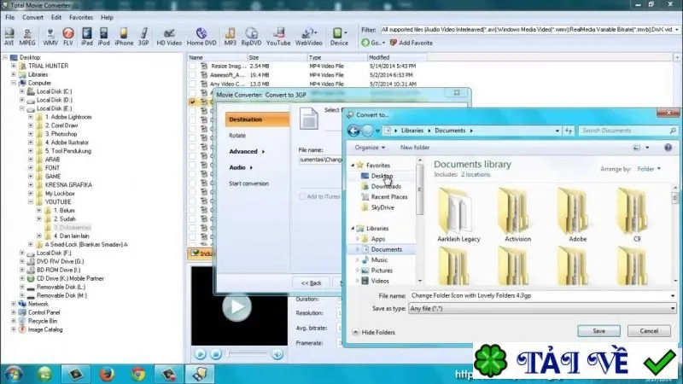Open the Activision folder thumbnail

[x=517, y=215]
